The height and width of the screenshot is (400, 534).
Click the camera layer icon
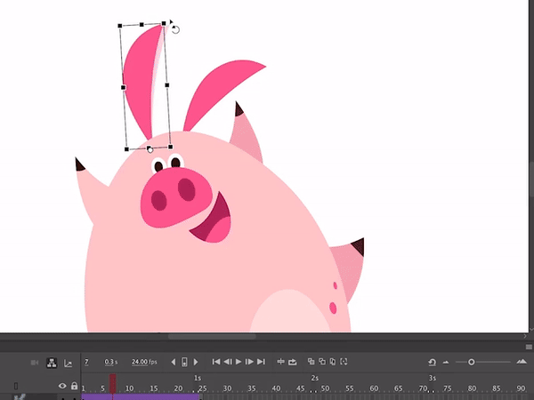click(35, 363)
